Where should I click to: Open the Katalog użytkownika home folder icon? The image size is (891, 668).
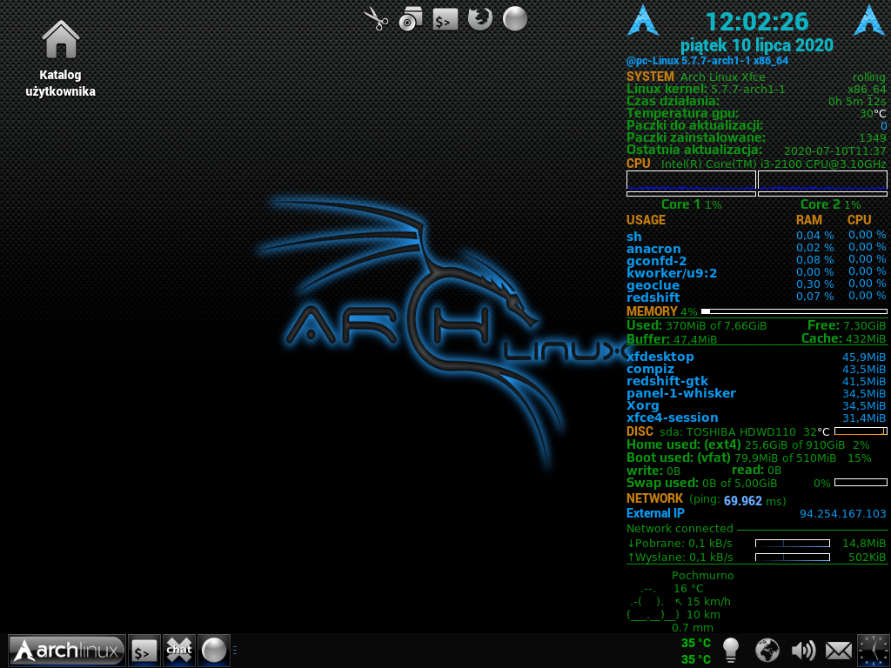[60, 59]
